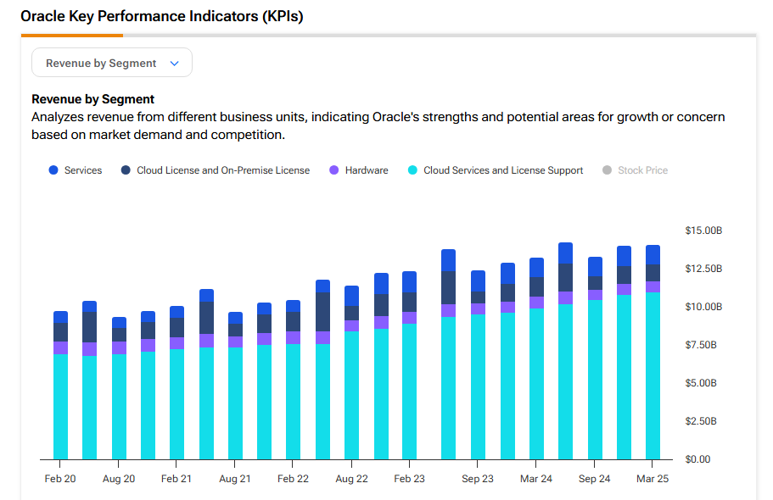773x500 pixels.
Task: Toggle the Hardware legend series
Action: [359, 170]
